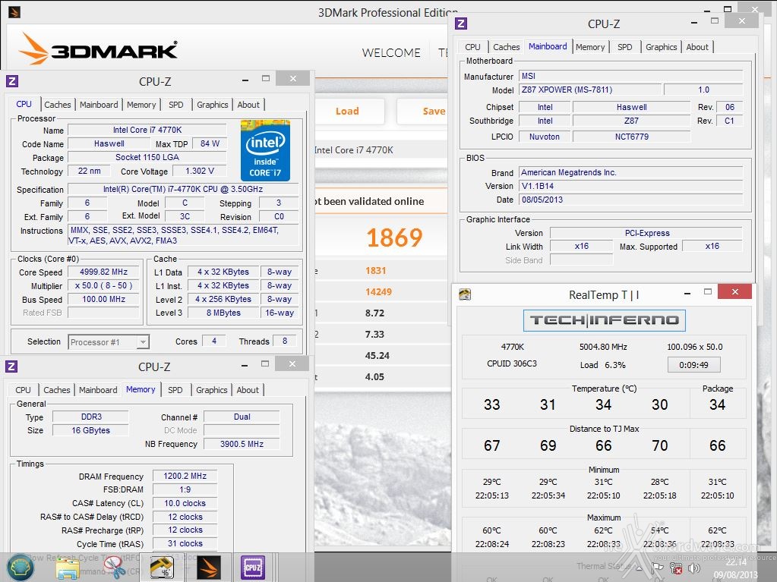
Task: Click the 5004.80 MHz reading in RealTemp
Action: (603, 347)
